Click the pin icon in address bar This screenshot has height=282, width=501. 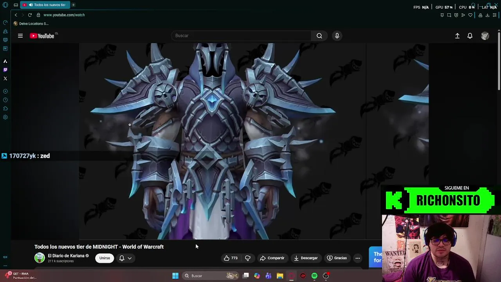(442, 15)
